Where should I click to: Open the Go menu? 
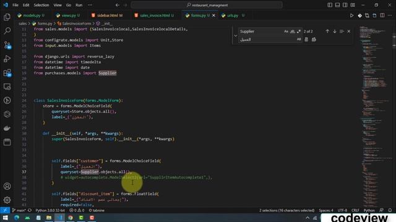tap(69, 5)
